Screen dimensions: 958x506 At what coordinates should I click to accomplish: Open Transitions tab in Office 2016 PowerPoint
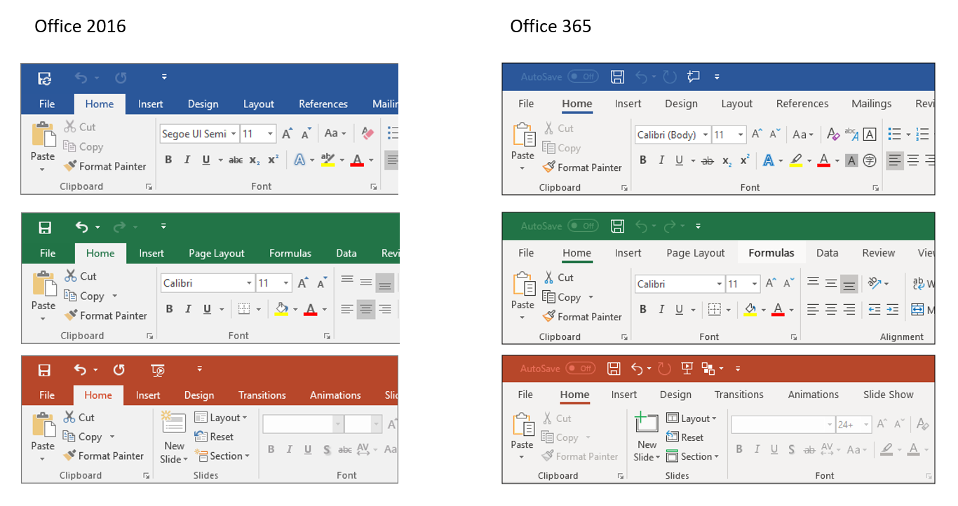pyautogui.click(x=262, y=395)
